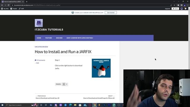This screenshot has height=107, width=190.
Task: Click the Write button
Action: (x=175, y=9)
